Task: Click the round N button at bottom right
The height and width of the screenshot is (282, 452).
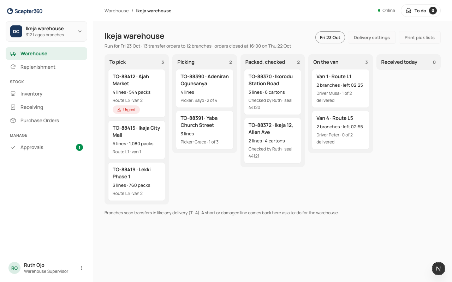Action: coord(438,269)
